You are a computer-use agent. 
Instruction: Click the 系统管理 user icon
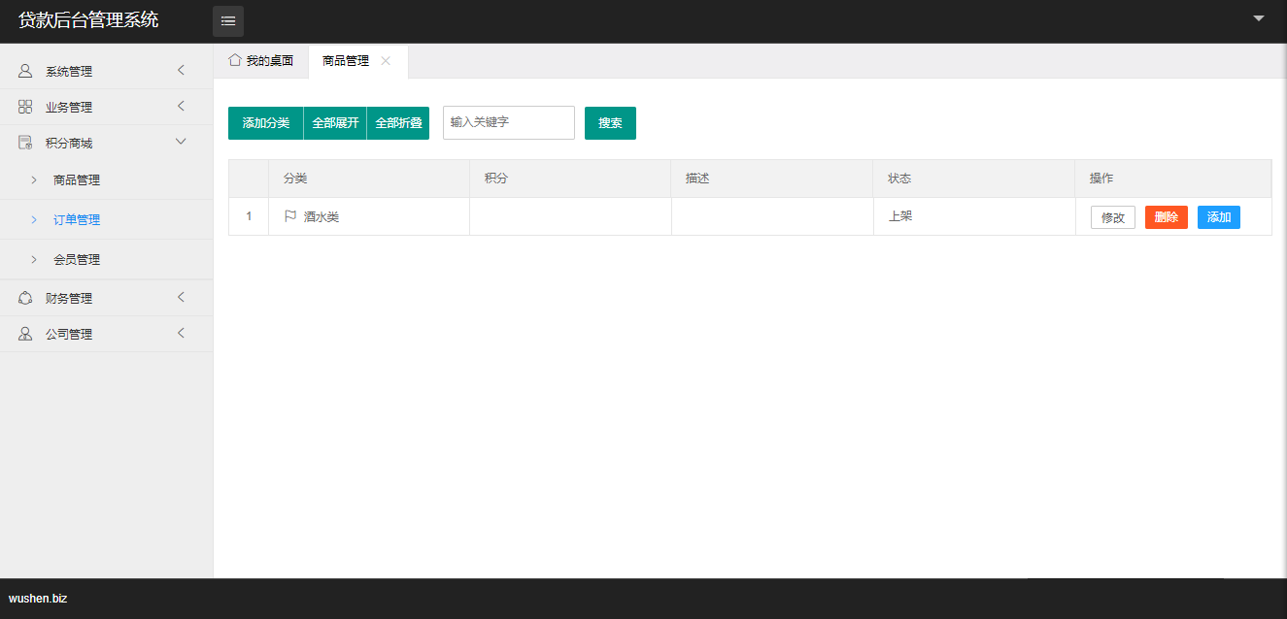click(x=25, y=71)
